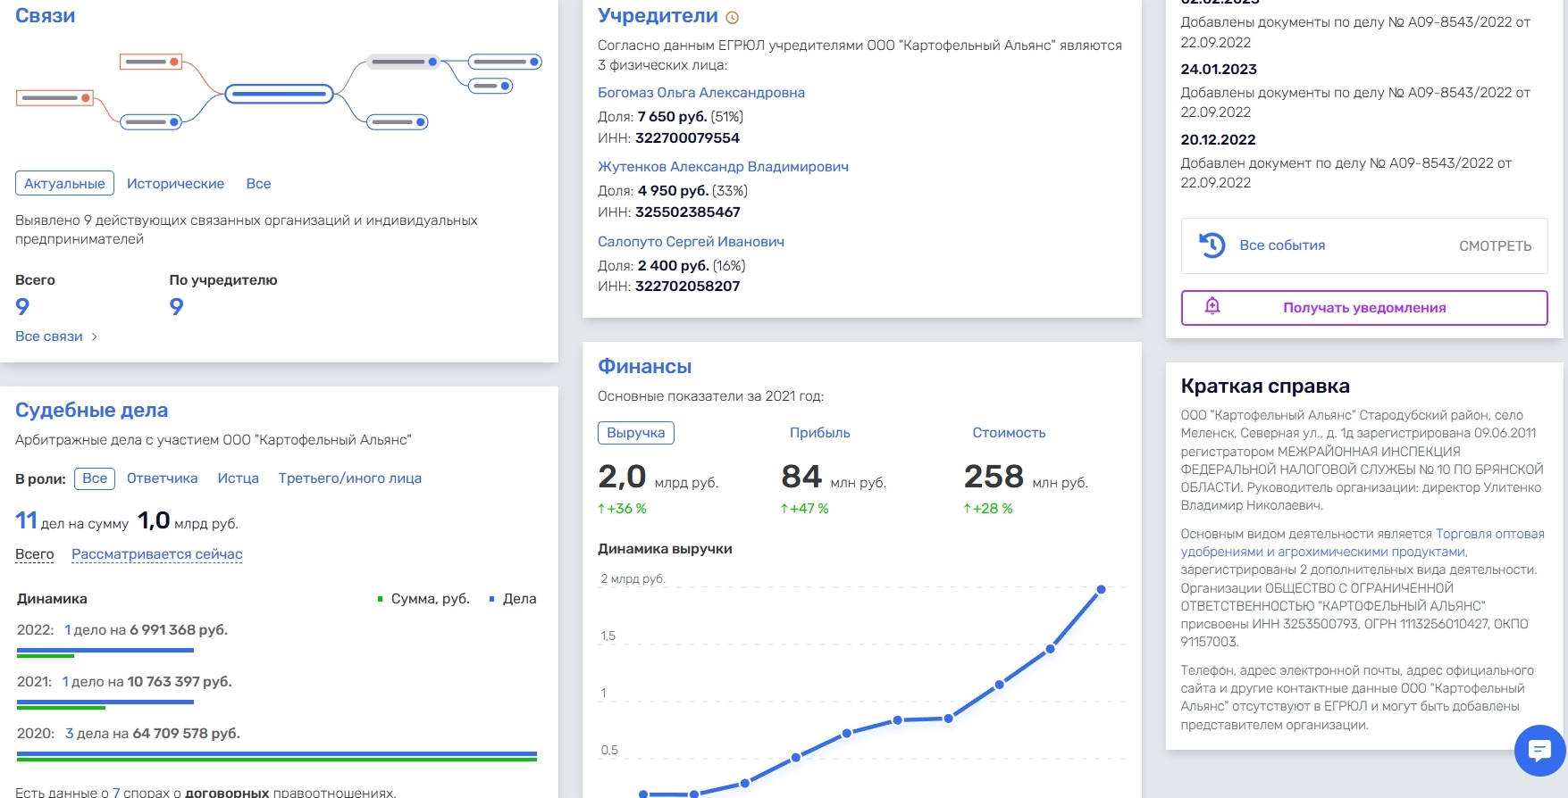Click the clock icon next to Учредители
The image size is (1568, 798).
(x=733, y=18)
